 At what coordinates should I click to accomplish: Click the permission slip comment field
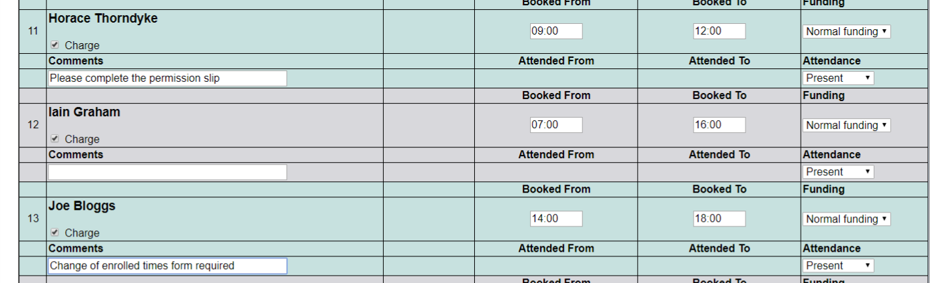coord(167,78)
